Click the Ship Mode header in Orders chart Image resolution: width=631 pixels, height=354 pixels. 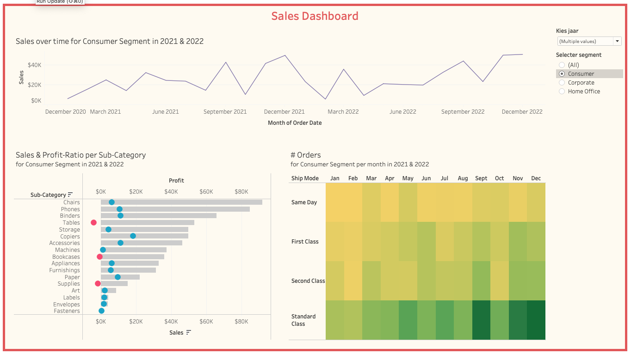tap(305, 178)
